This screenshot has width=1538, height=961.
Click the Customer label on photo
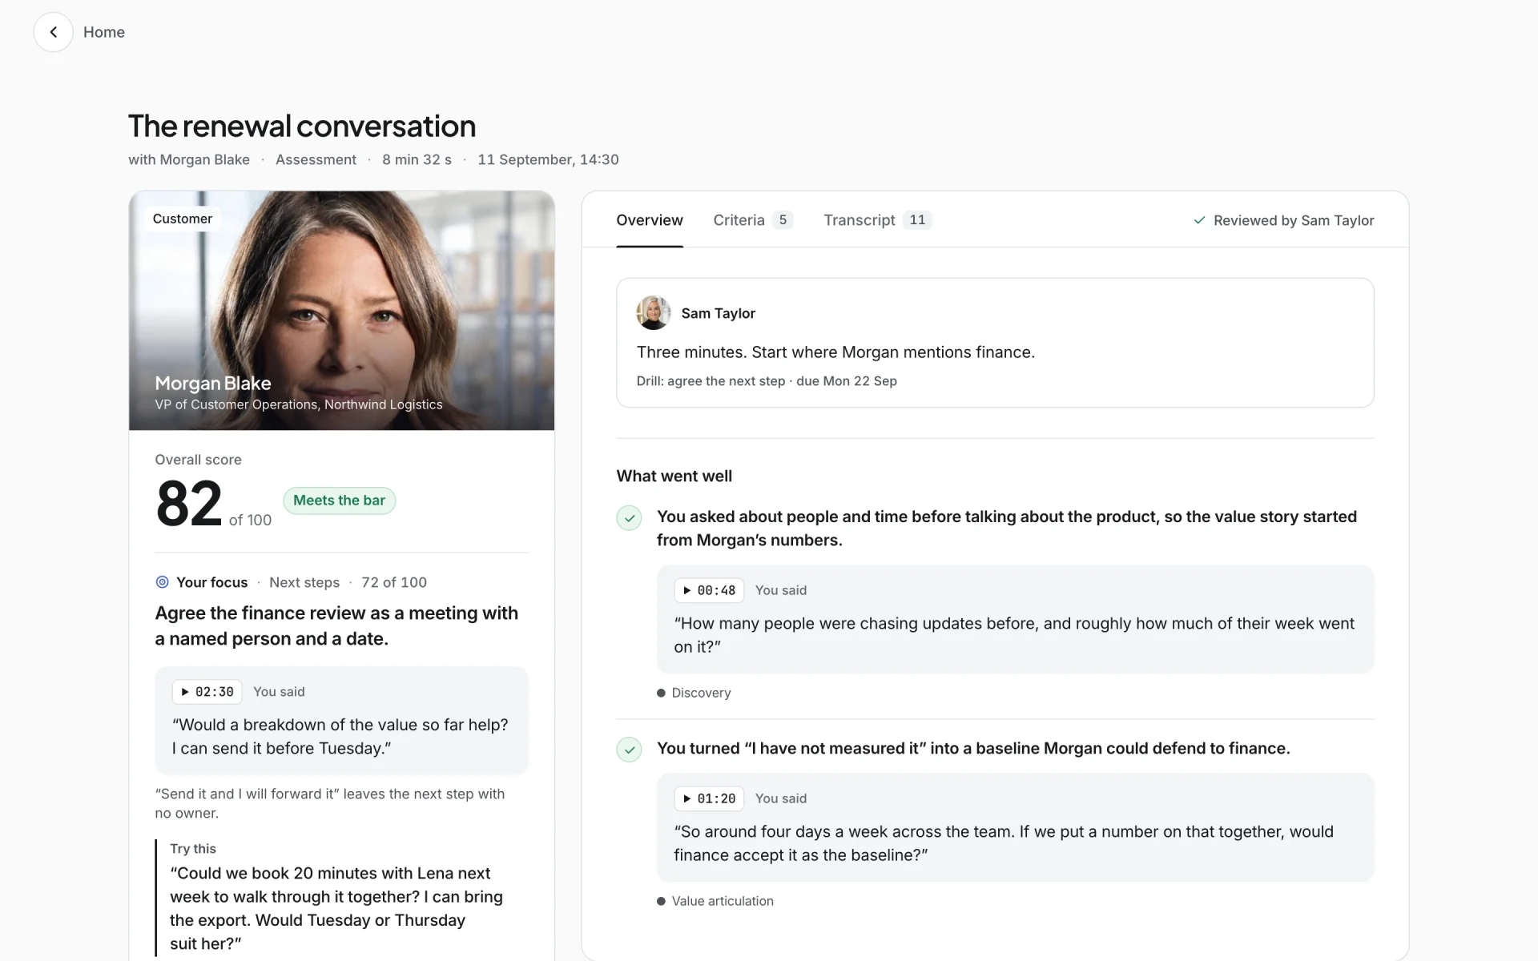coord(183,219)
